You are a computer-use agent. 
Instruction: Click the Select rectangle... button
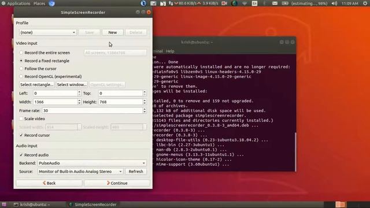[x=36, y=84]
